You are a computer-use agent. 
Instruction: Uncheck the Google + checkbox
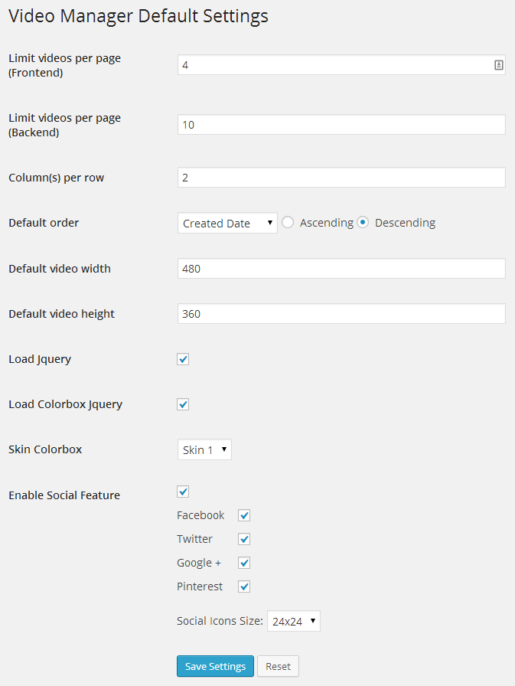click(x=244, y=563)
